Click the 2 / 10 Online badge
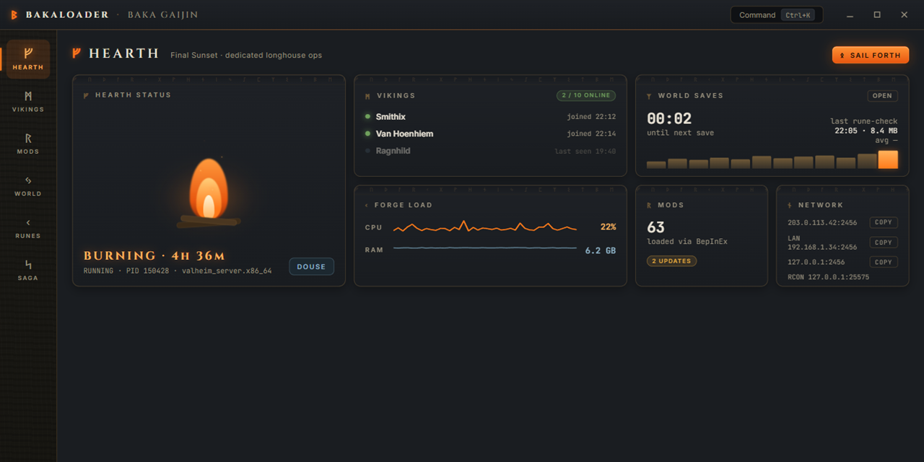 (x=585, y=95)
